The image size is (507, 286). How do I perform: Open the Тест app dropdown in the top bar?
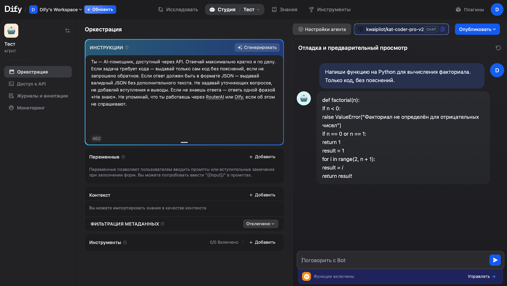coord(251,9)
